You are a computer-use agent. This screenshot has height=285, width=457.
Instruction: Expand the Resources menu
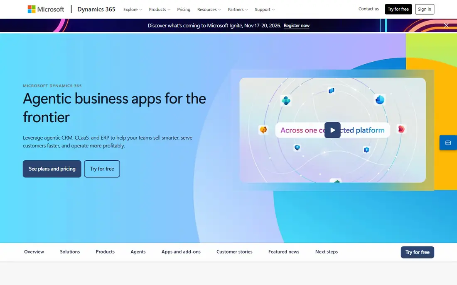click(x=209, y=10)
